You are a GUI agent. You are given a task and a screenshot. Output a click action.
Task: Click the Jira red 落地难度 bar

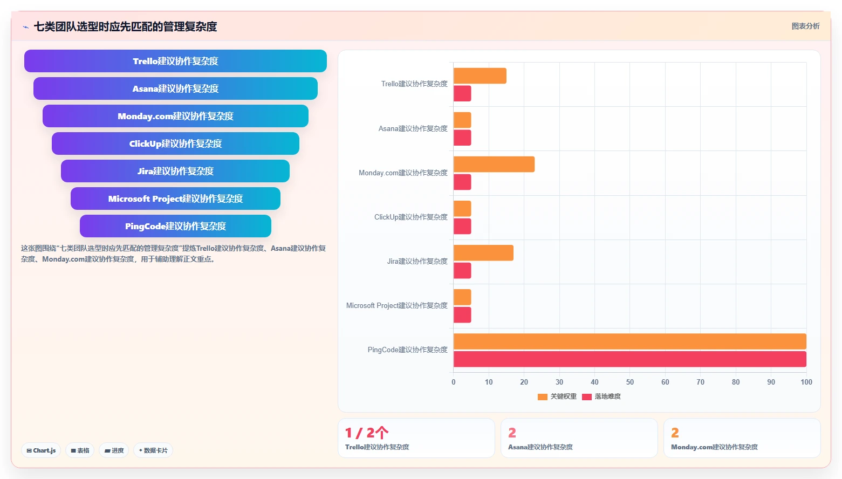[x=462, y=270]
